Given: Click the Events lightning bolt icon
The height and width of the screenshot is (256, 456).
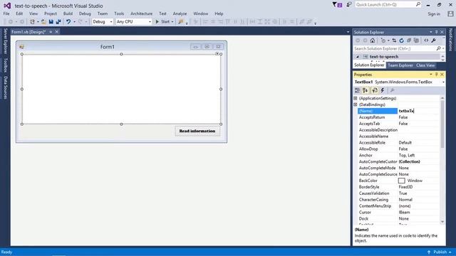Looking at the screenshot, I should pyautogui.click(x=383, y=90).
